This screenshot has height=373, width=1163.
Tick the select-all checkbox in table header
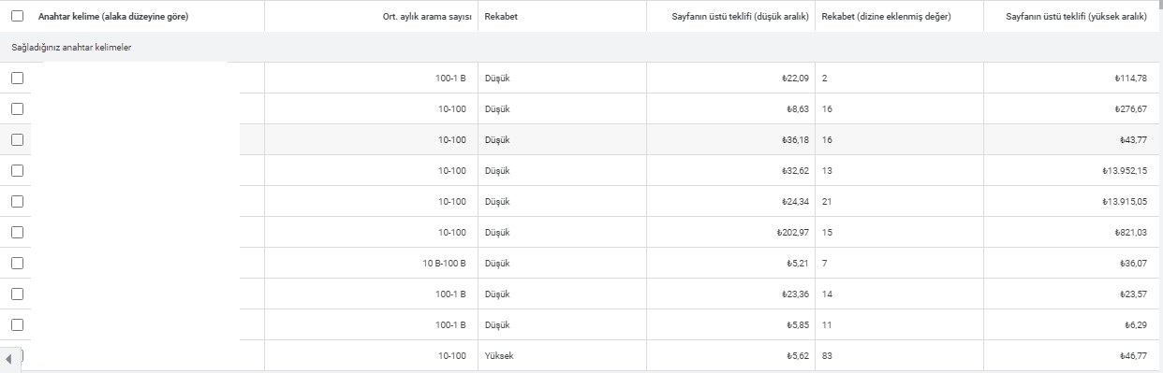pos(17,16)
